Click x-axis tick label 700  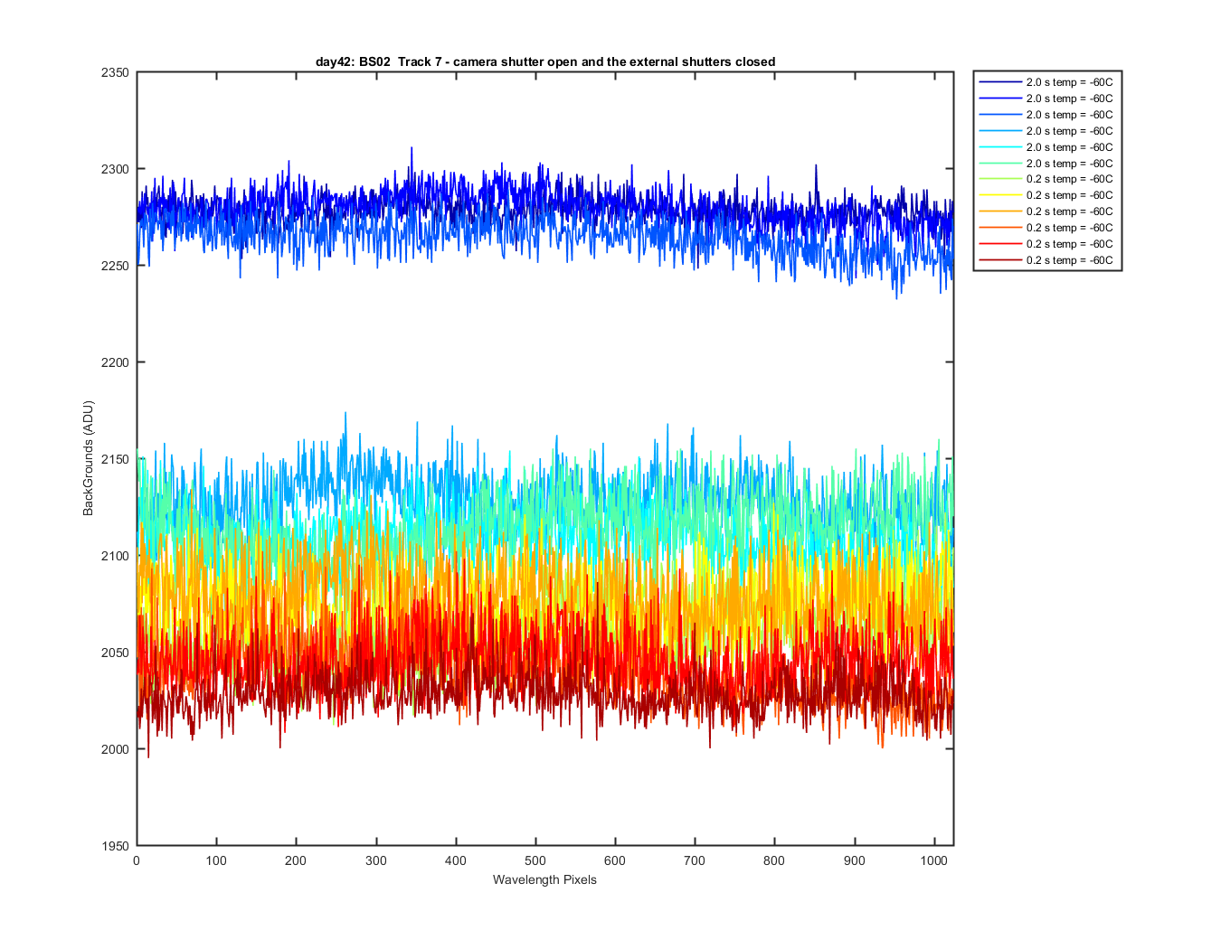pyautogui.click(x=695, y=860)
